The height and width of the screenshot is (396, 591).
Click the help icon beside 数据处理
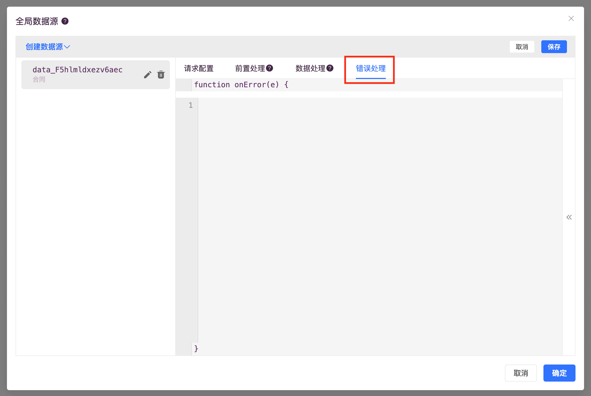coord(330,68)
